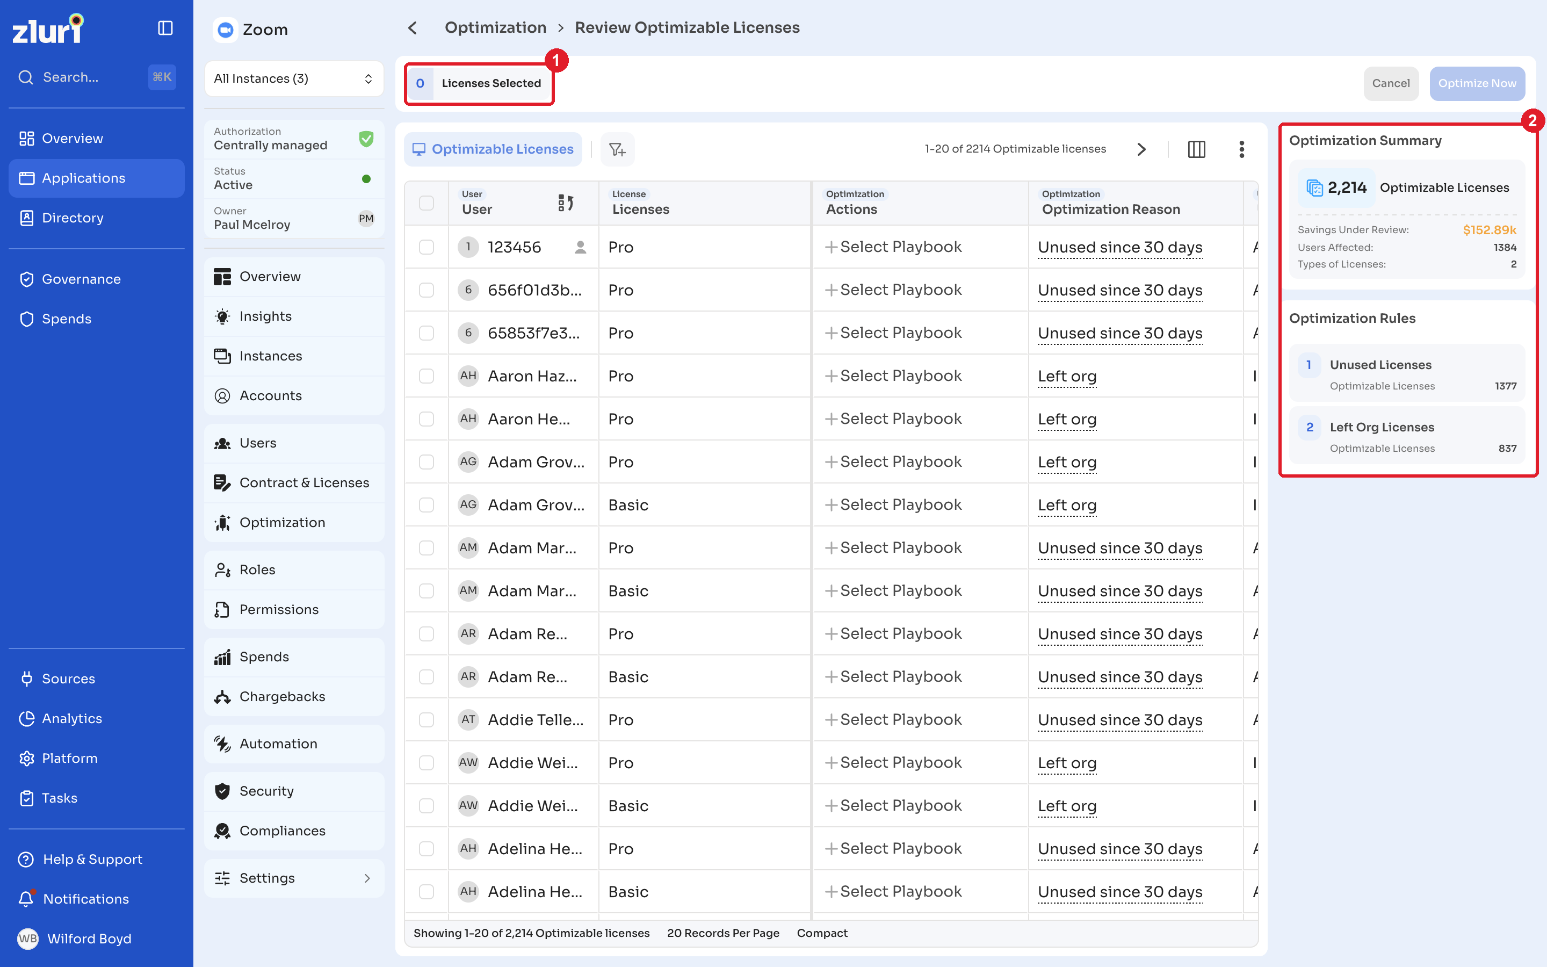Viewport: 1547px width, 967px height.
Task: Go to Overview in main sidebar
Action: (96, 138)
